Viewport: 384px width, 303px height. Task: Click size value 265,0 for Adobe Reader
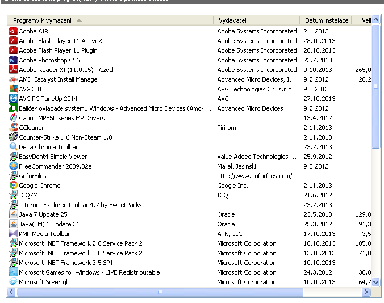coord(363,70)
